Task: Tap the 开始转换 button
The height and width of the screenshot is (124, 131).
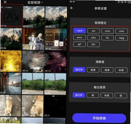Action: click(x=99, y=118)
